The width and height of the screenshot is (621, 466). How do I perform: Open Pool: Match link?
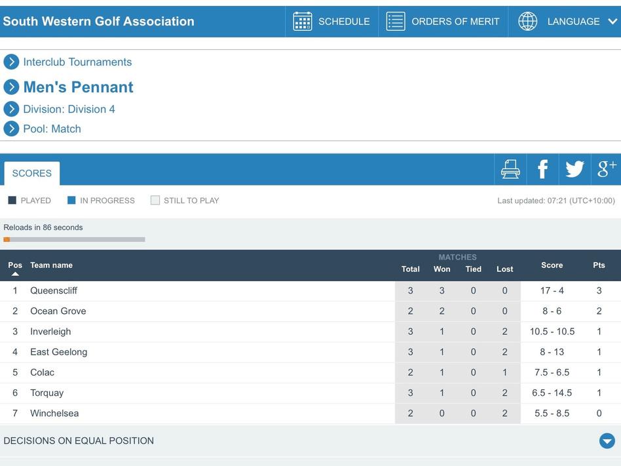pos(52,128)
